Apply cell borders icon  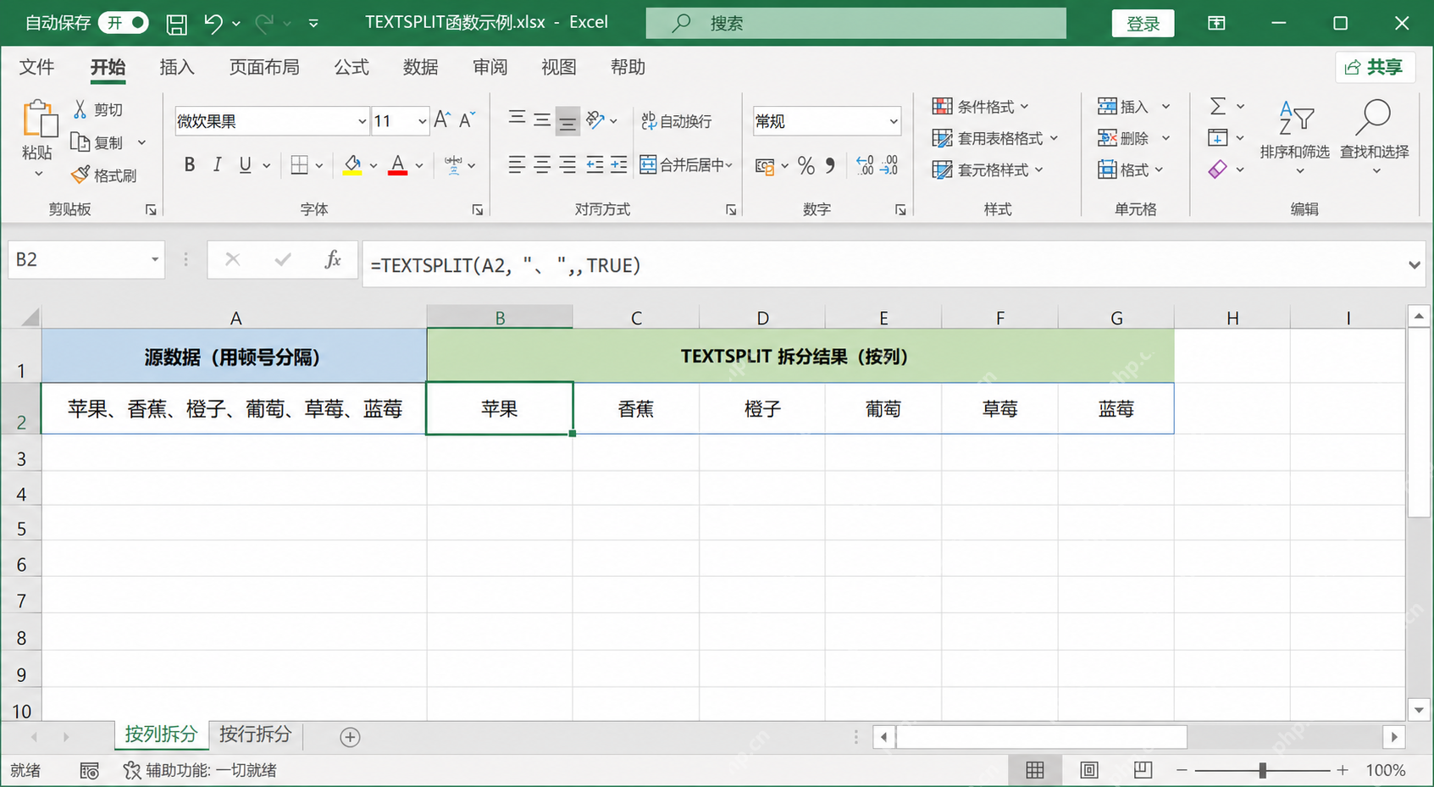click(x=299, y=165)
